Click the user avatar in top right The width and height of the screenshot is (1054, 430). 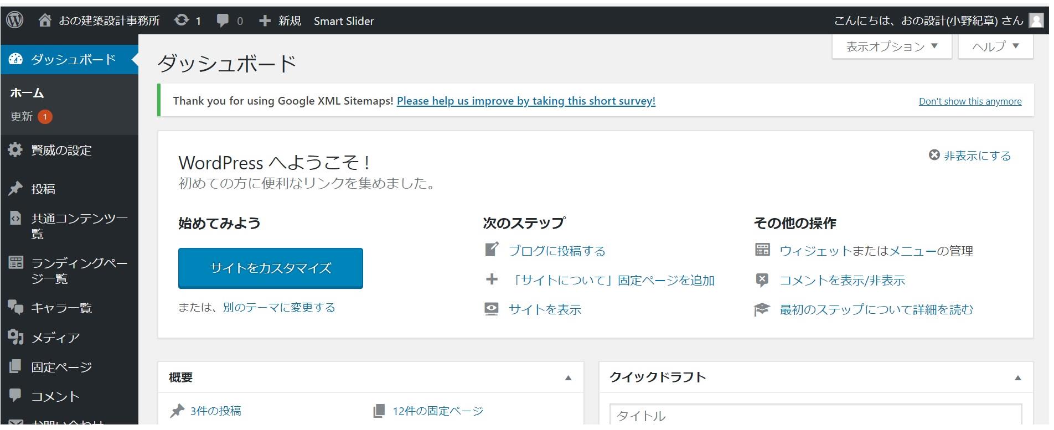pyautogui.click(x=1036, y=20)
